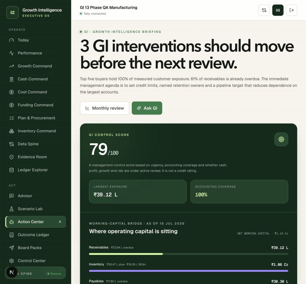Click the Largest Exposure ₹39.12 L card
Viewport: 306px width, 284px height.
138,191
